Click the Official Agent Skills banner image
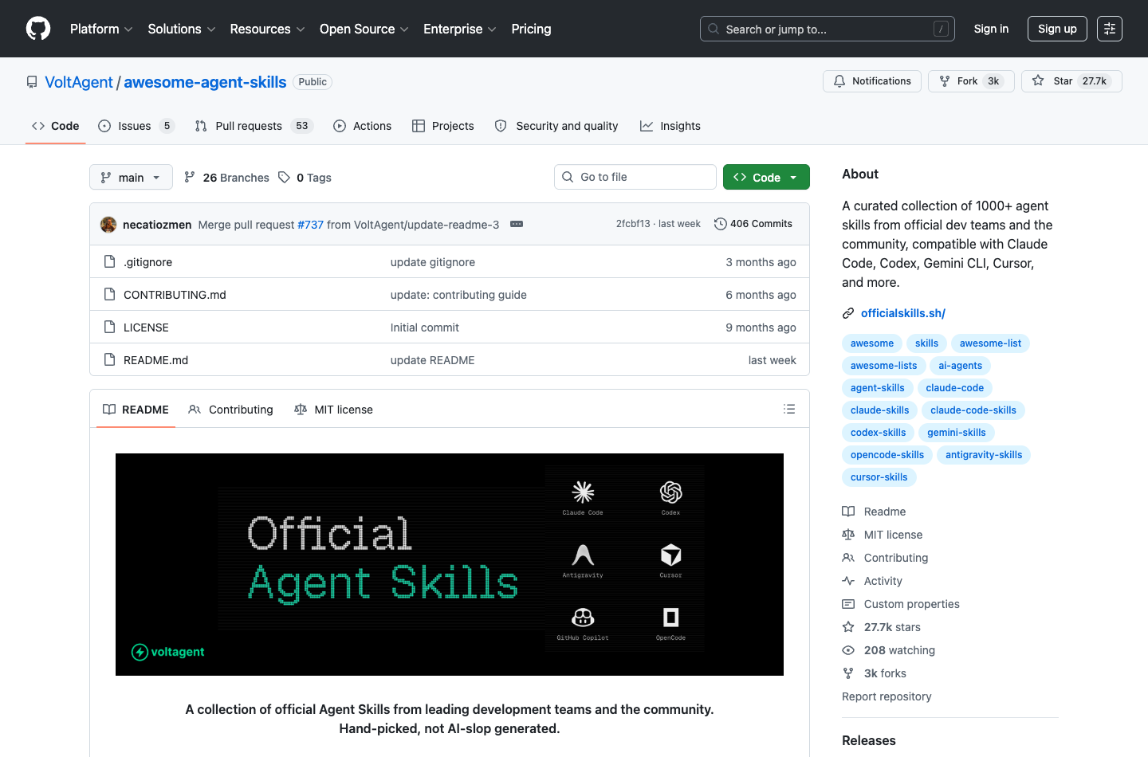This screenshot has width=1148, height=757. point(450,564)
